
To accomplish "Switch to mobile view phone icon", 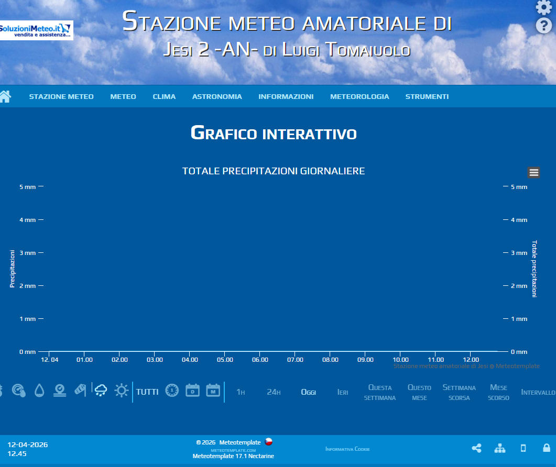I will click(x=523, y=448).
